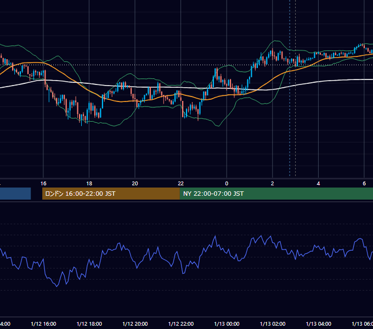
Task: Click hour label 0 on the chart axis
Action: tap(227, 184)
